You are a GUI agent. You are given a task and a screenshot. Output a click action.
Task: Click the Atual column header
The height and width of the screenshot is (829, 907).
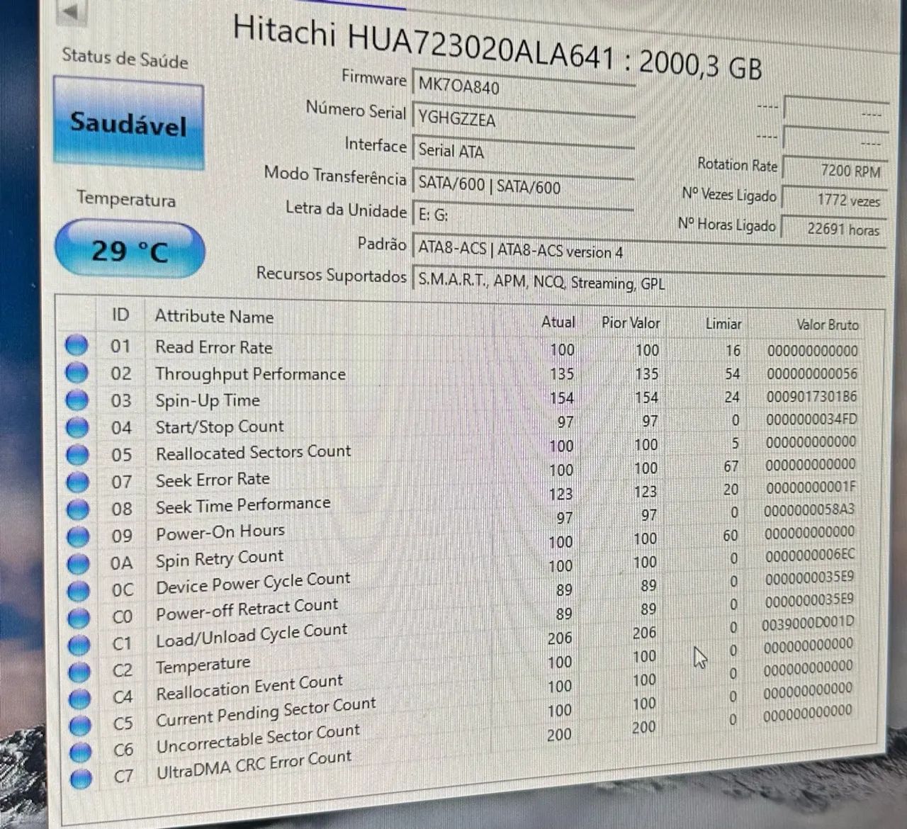pyautogui.click(x=558, y=322)
